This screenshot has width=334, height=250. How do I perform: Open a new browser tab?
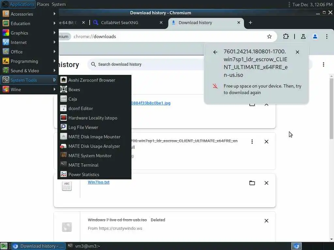[x=250, y=22]
